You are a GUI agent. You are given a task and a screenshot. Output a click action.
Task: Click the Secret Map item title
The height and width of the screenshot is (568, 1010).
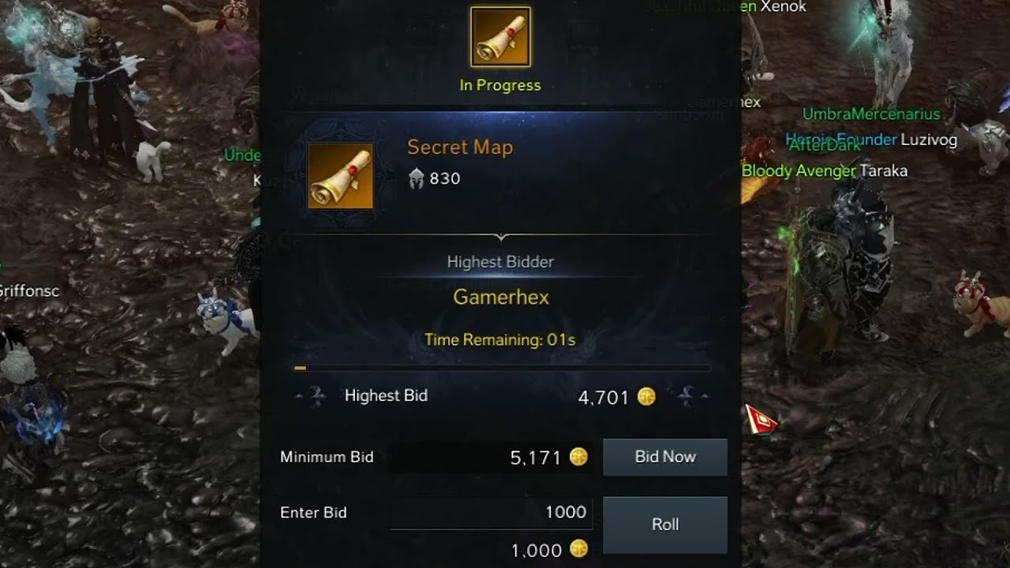pos(460,148)
